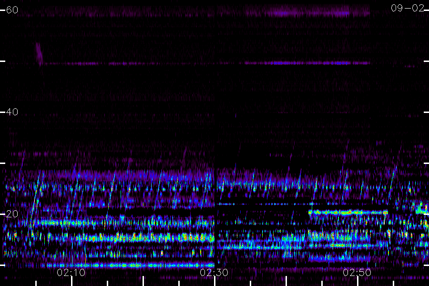The width and height of the screenshot is (429, 286).
Task: Click the 20 frequency axis label
Action: click(x=12, y=214)
